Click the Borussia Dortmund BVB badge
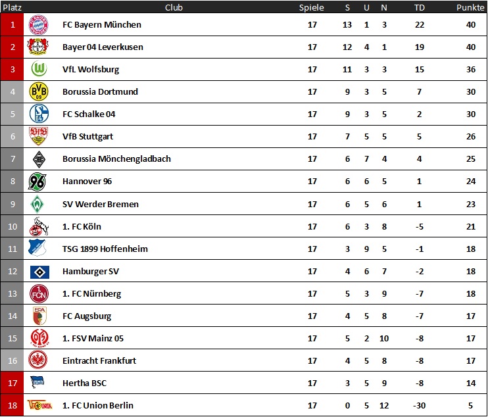Screen dimensions: 488x417 point(39,92)
